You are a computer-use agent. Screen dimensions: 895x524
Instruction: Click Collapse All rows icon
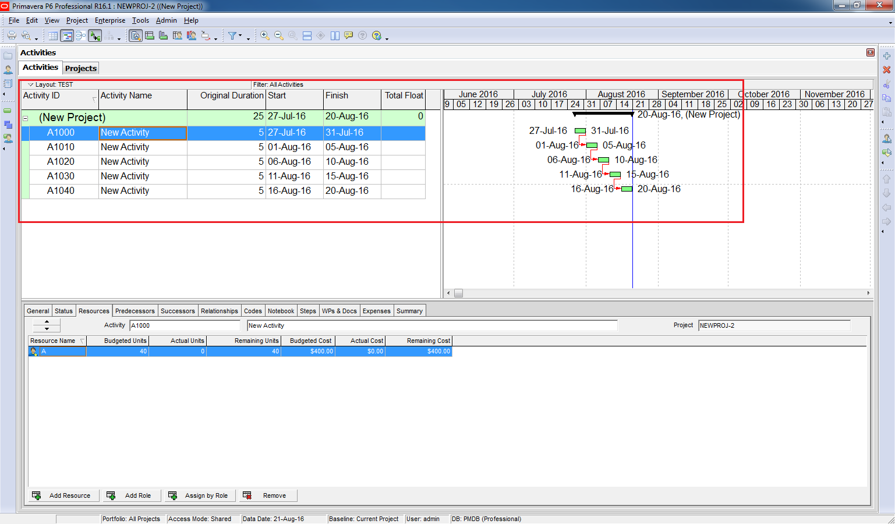coord(307,36)
